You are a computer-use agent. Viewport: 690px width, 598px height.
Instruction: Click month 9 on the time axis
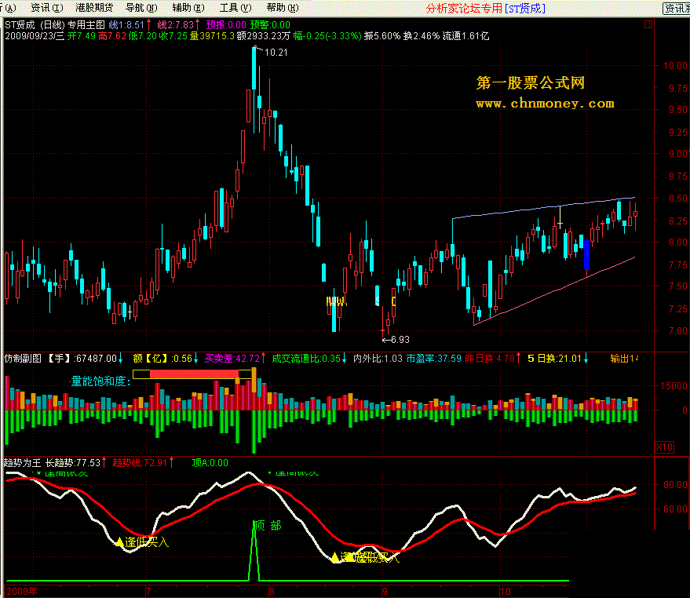click(x=385, y=591)
